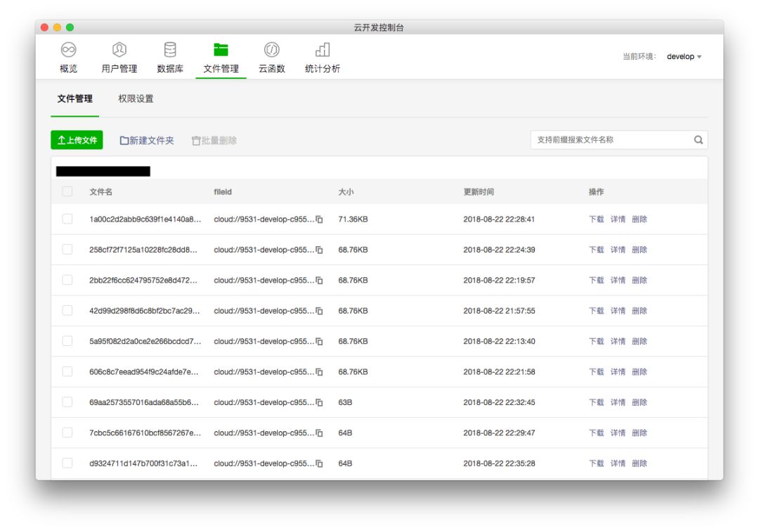Image resolution: width=759 pixels, height=531 pixels.
Task: Delete the file updated at 22:35:28
Action: click(x=640, y=463)
